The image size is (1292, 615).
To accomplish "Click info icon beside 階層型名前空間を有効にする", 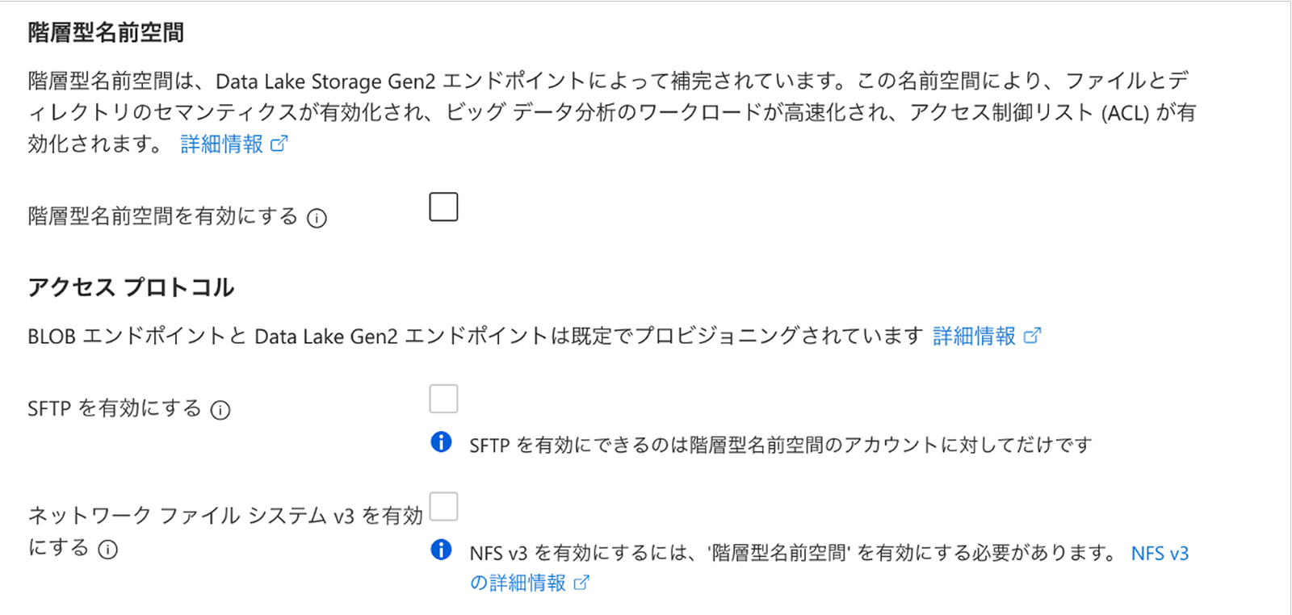I will 317,218.
